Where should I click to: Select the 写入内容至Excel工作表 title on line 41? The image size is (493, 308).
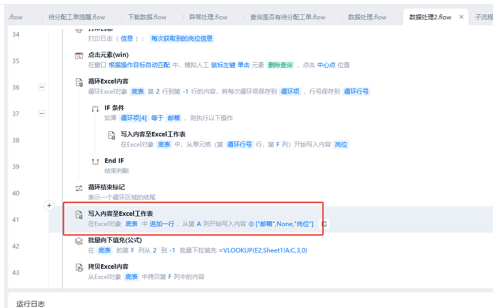(x=120, y=213)
